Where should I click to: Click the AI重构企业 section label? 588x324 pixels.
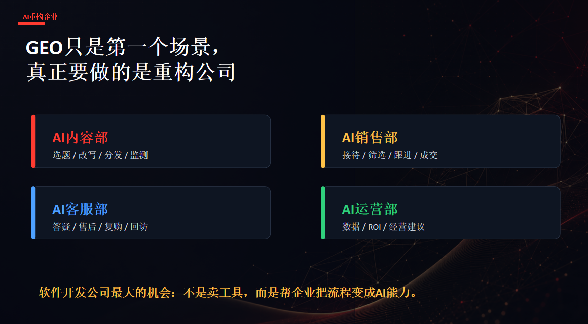coord(40,17)
